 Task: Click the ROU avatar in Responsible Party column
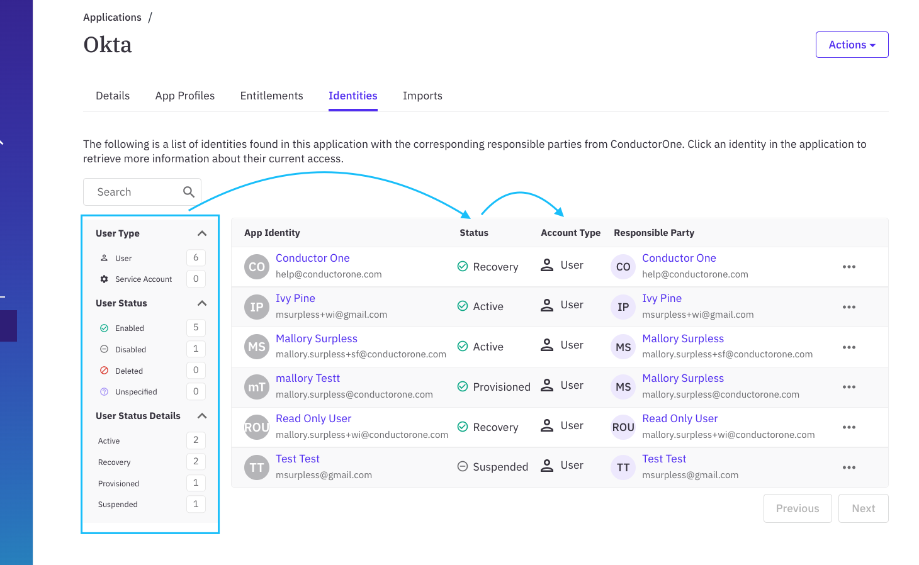(x=623, y=427)
